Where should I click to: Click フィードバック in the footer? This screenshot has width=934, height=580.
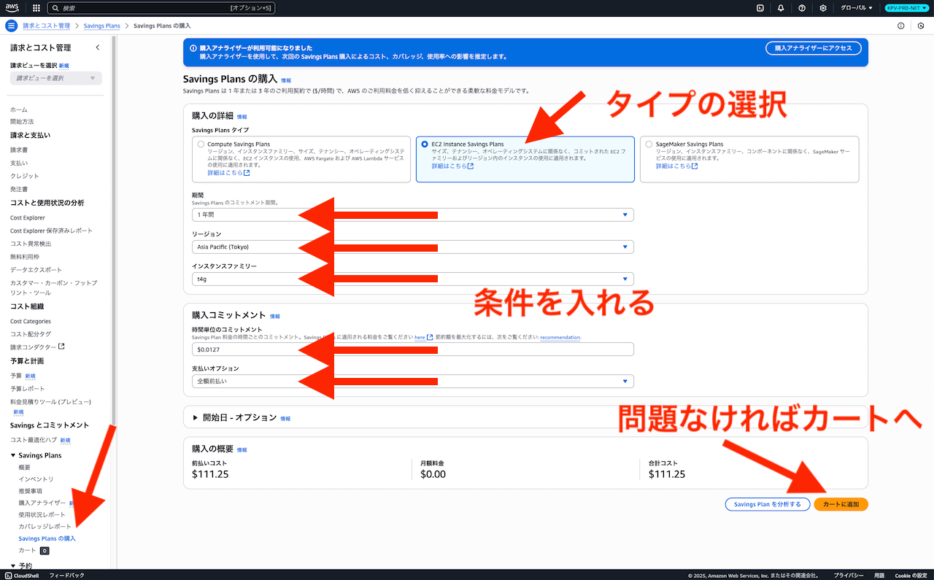click(66, 575)
